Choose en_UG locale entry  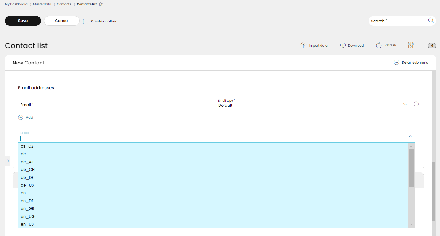pos(213,217)
